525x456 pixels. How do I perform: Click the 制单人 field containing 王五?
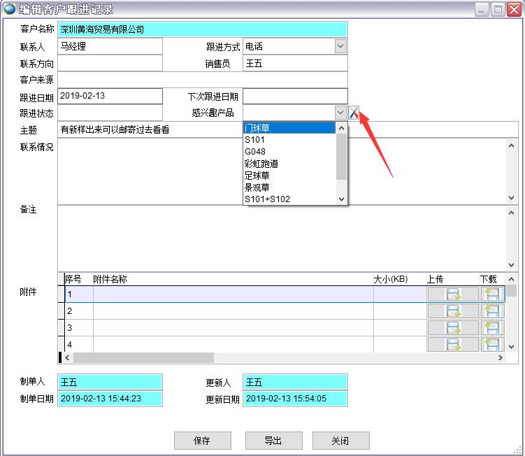pos(110,382)
